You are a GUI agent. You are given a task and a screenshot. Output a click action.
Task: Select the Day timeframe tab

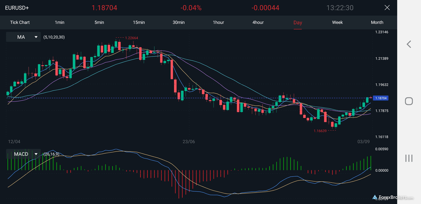(x=298, y=22)
